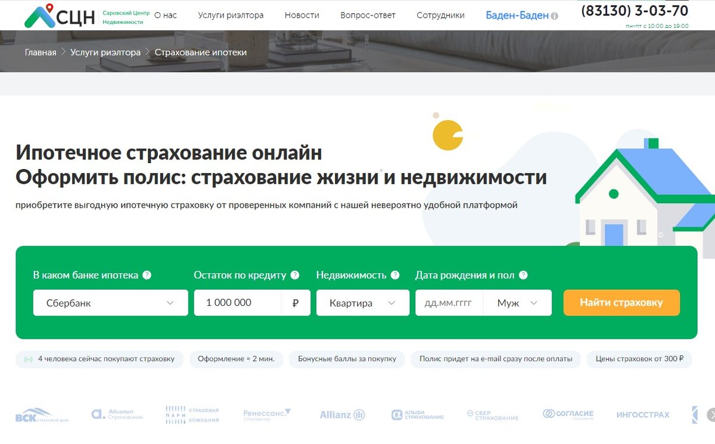The image size is (715, 444).
Task: Click the 'Найти страховку' button
Action: [621, 302]
